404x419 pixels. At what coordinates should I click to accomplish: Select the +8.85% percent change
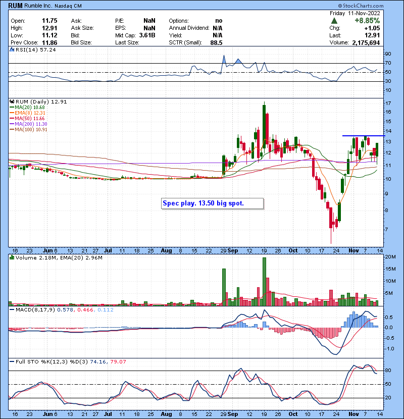(x=367, y=21)
